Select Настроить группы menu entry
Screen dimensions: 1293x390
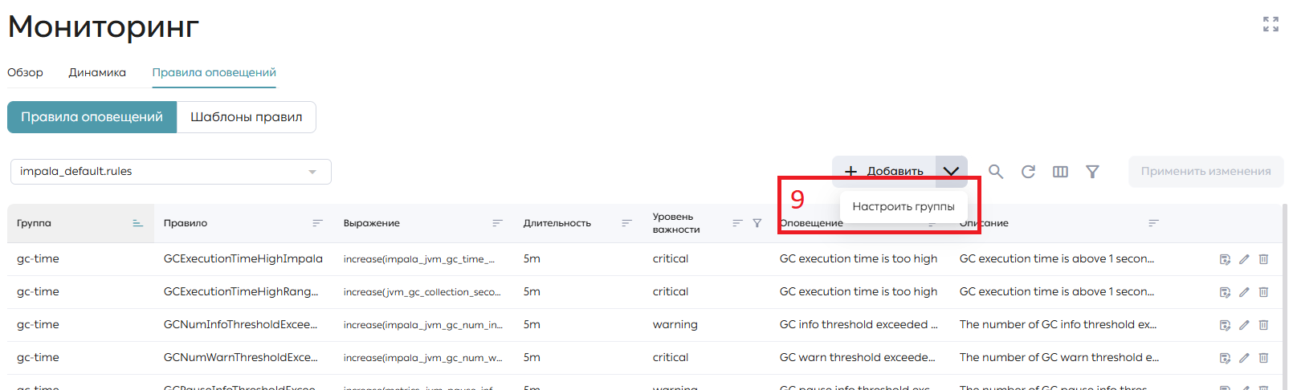pos(903,206)
